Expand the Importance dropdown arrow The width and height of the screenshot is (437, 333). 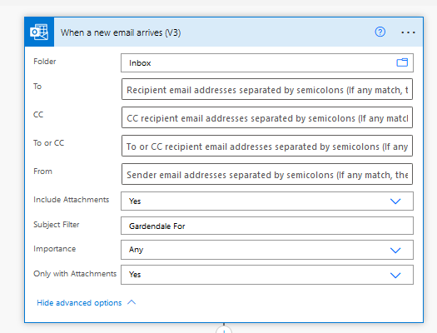[395, 251]
